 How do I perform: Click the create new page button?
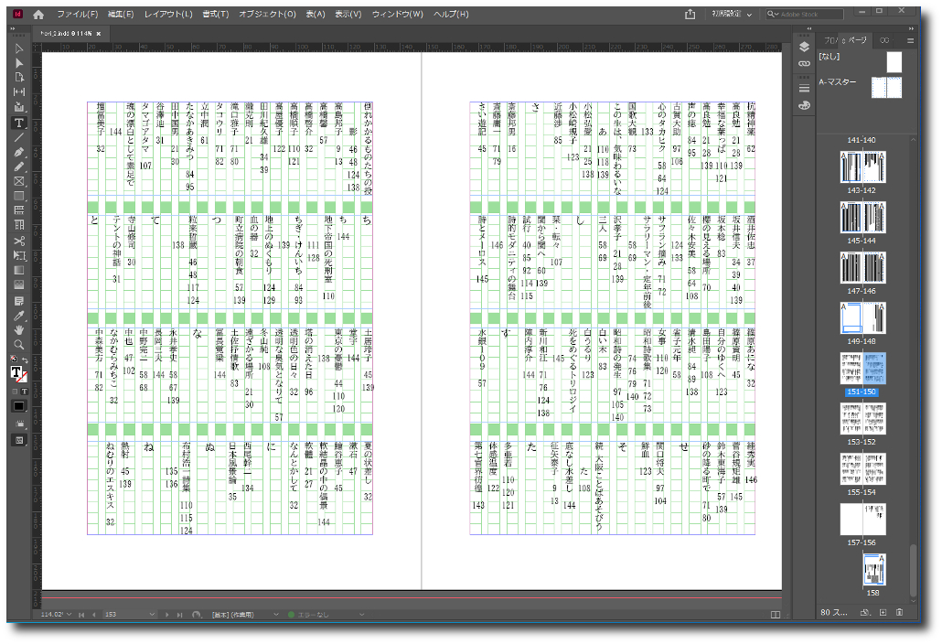click(x=883, y=612)
